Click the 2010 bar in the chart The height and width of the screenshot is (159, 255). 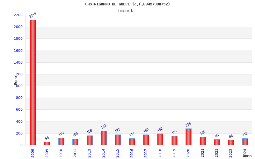pyautogui.click(x=61, y=142)
